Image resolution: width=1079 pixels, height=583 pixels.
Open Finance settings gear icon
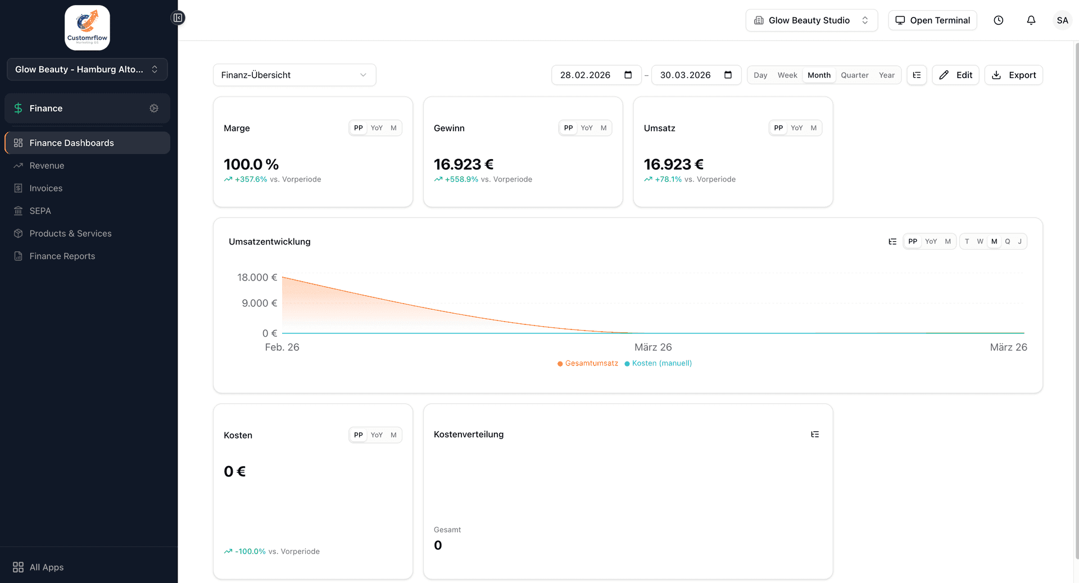pos(154,109)
